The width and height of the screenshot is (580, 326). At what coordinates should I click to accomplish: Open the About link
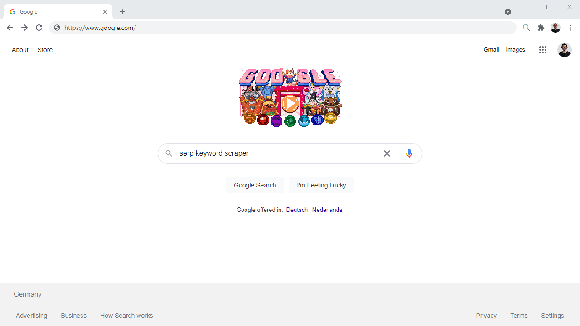click(20, 50)
